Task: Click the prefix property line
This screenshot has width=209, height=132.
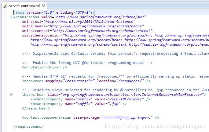Action: pyautogui.click(x=90, y=99)
